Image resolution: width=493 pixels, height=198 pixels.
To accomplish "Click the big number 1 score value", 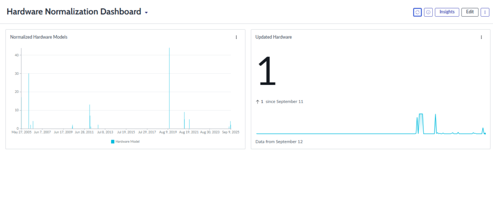I will [267, 71].
